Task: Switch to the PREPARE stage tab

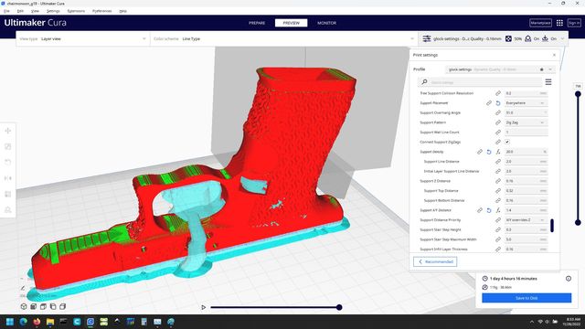Action: [257, 23]
